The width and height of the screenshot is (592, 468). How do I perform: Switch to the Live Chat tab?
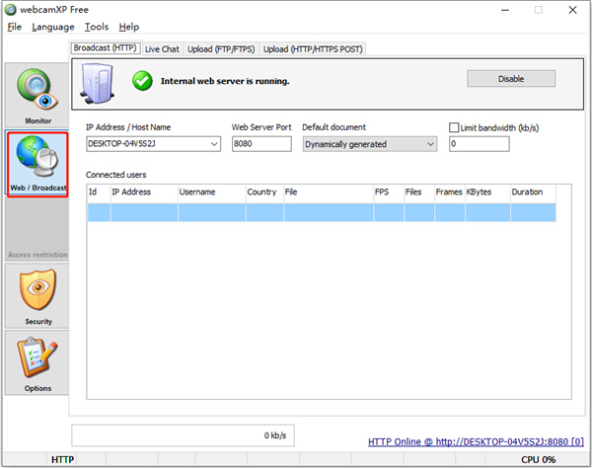[163, 49]
